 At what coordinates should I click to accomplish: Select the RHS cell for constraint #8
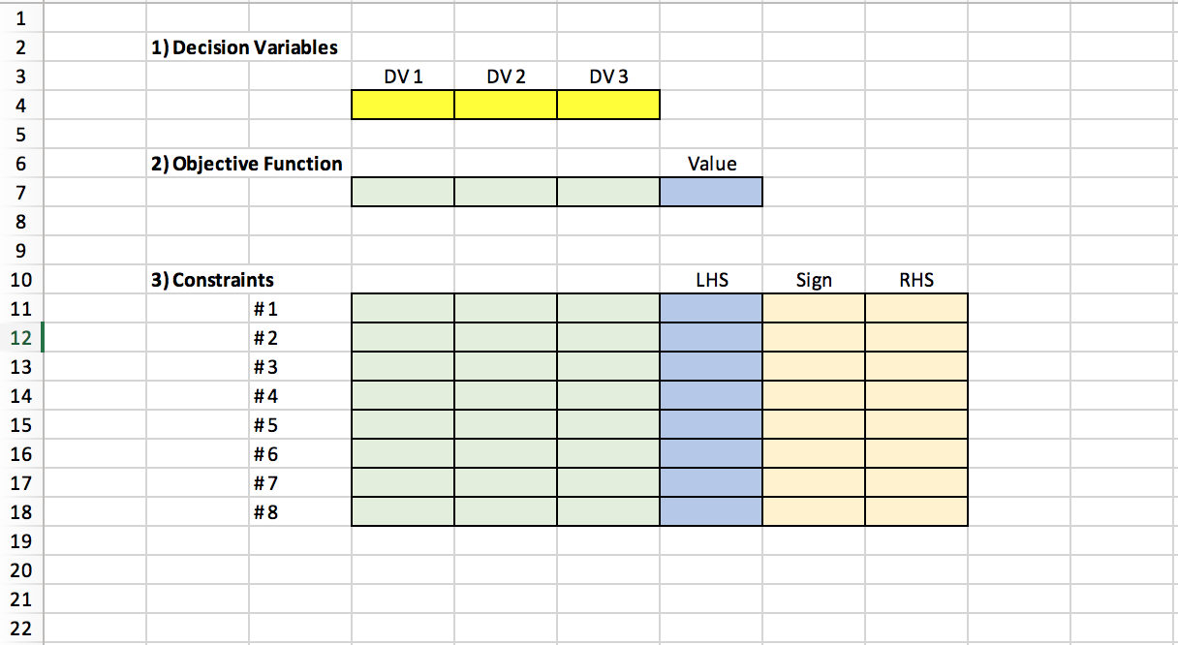[915, 511]
